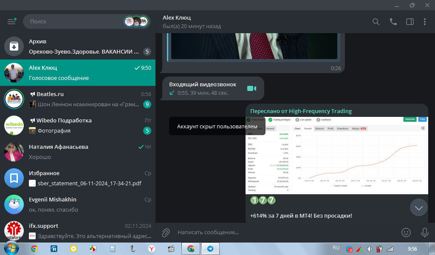Click the Избранное bookmark icon
The width and height of the screenshot is (435, 255).
14,178
